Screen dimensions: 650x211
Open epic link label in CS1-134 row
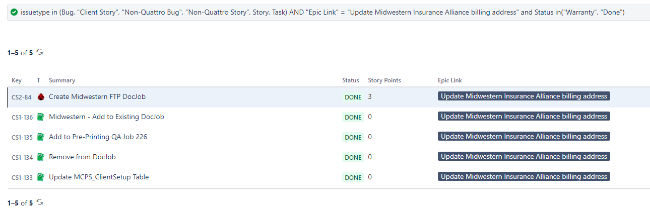pos(524,156)
